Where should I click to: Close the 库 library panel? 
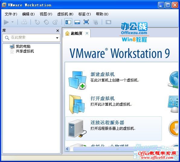coord(58,30)
